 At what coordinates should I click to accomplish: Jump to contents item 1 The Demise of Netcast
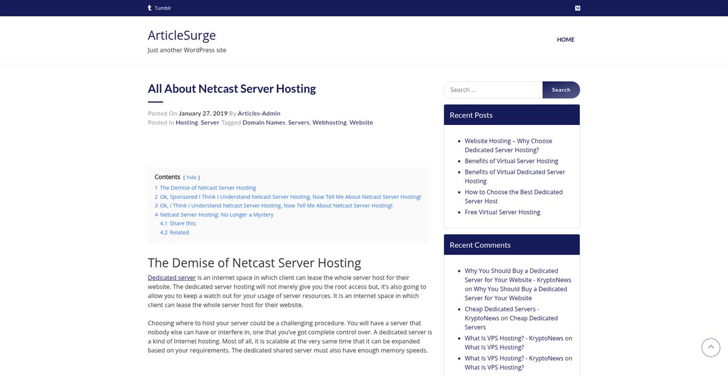click(205, 188)
